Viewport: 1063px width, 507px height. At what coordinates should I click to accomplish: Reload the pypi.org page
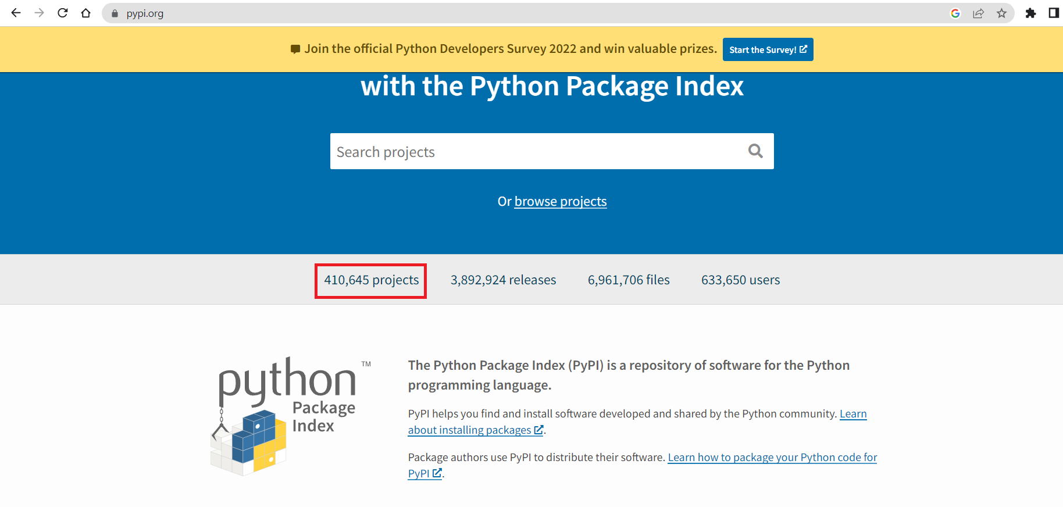click(x=63, y=13)
